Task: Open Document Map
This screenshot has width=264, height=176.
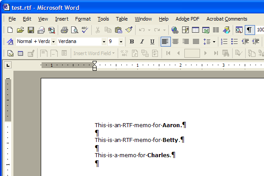Action: [239, 30]
